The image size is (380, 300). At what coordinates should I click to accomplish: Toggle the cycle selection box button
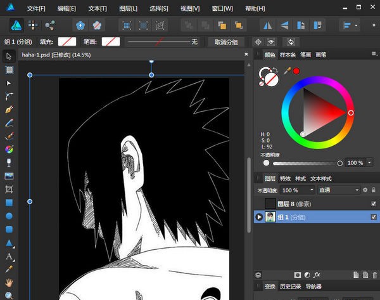point(291,42)
